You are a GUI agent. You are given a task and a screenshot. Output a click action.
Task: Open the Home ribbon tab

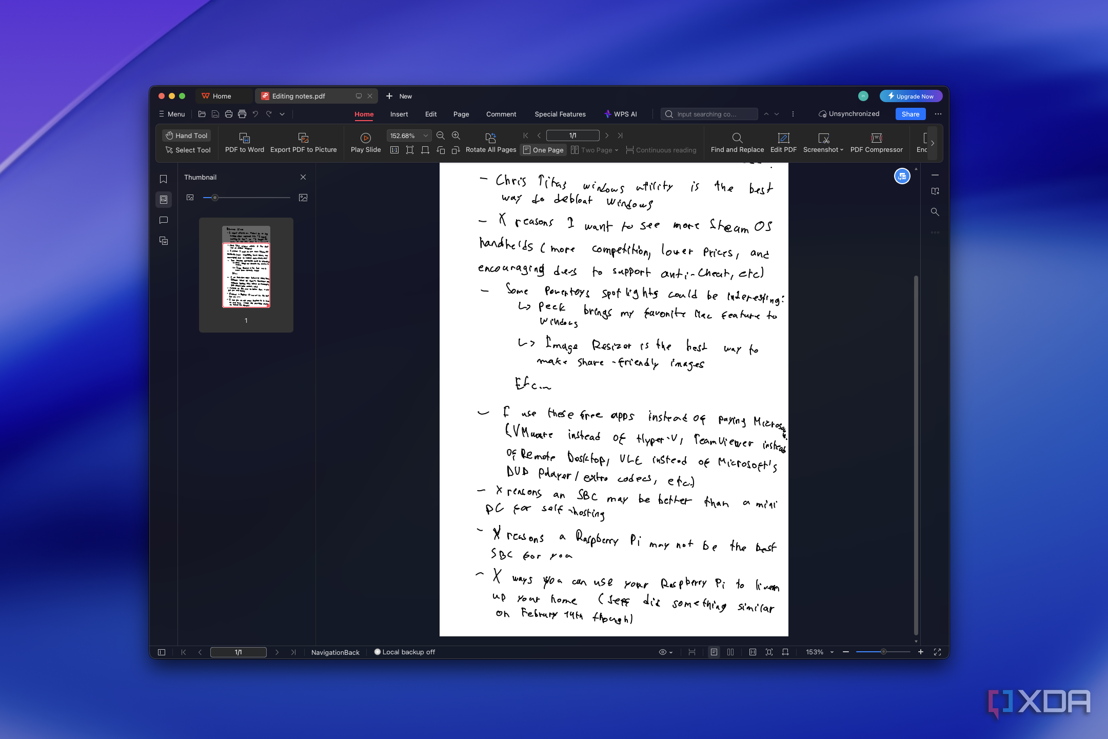[x=364, y=114]
